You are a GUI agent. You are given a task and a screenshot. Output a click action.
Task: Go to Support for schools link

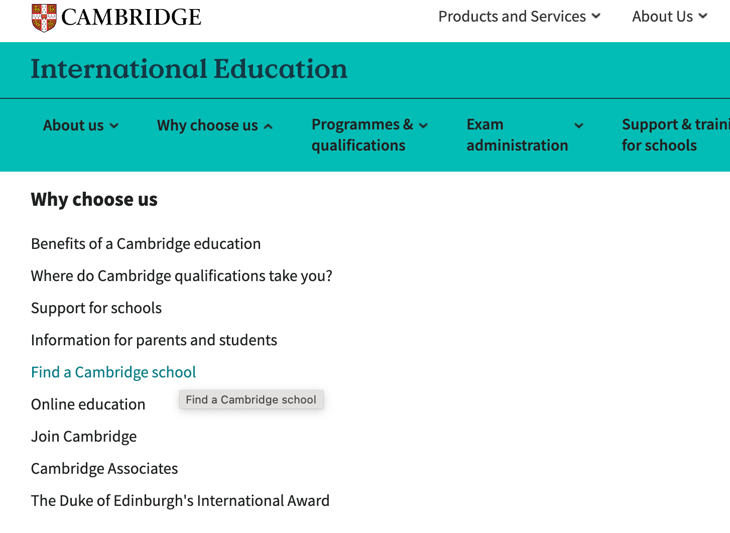pyautogui.click(x=96, y=308)
